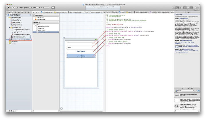Select the Round Rect Button library item
Viewport: 206px width, 120px height.
[x=187, y=100]
